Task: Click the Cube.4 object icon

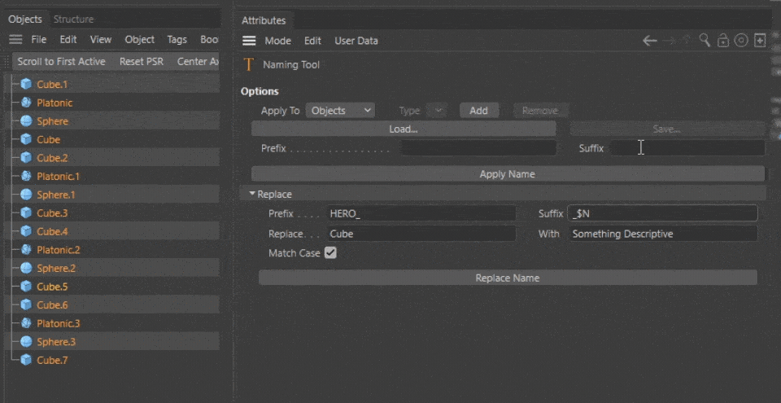Action: pos(26,231)
